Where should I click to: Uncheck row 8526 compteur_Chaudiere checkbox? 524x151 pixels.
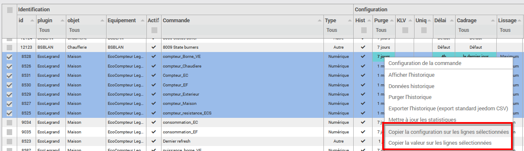coord(10,66)
